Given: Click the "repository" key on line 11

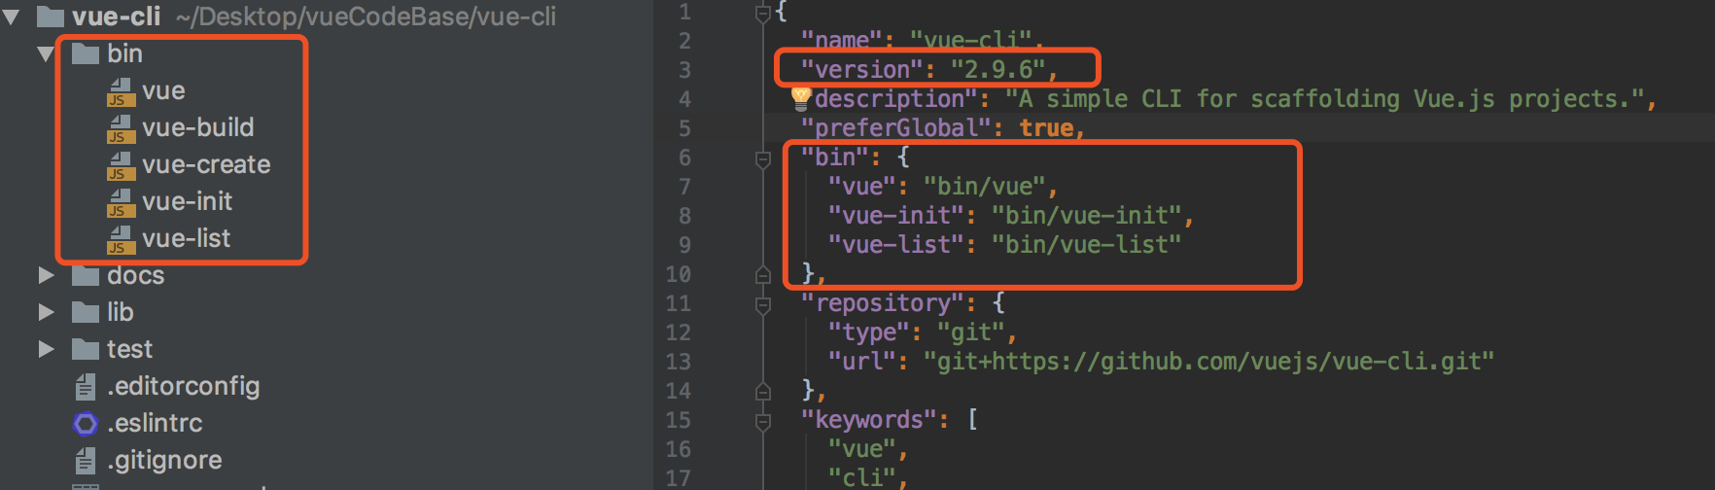Looking at the screenshot, I should point(882,303).
